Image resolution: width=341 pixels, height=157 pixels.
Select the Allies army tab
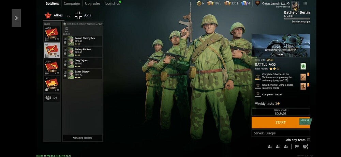pos(54,15)
